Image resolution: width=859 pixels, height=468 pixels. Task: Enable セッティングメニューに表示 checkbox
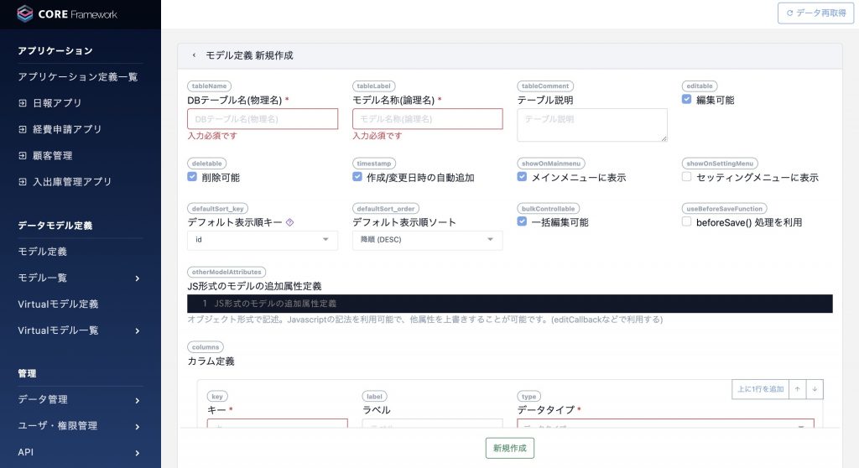[x=686, y=177]
